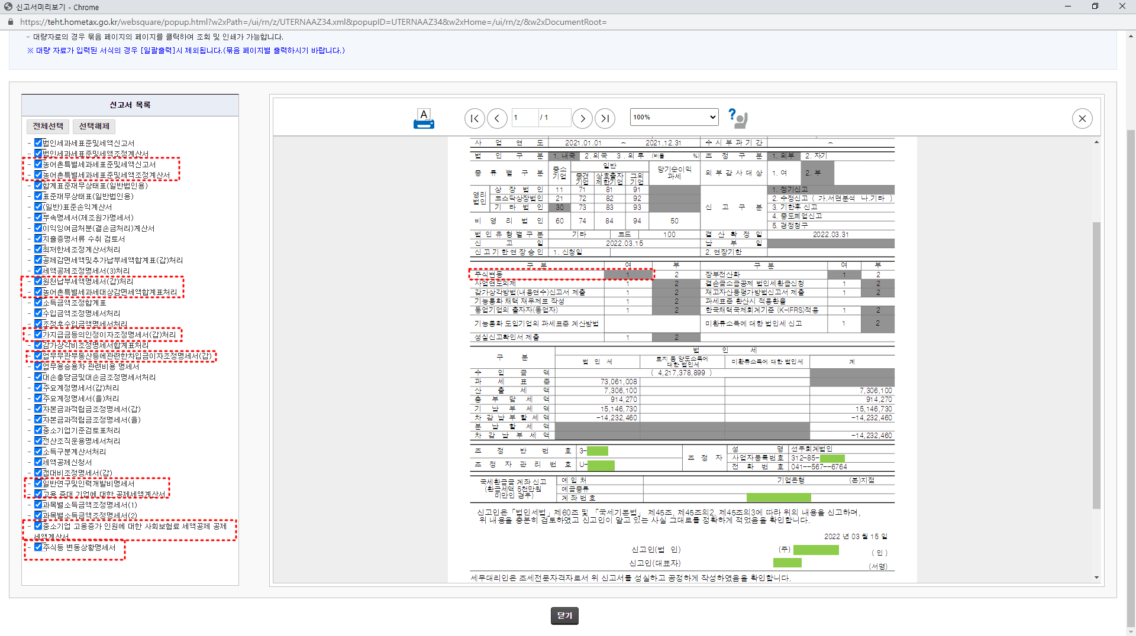Toggle 공제감면세액및추가납부세액합계표(갑)처리 checkbox
Image resolution: width=1136 pixels, height=636 pixels.
coord(38,260)
